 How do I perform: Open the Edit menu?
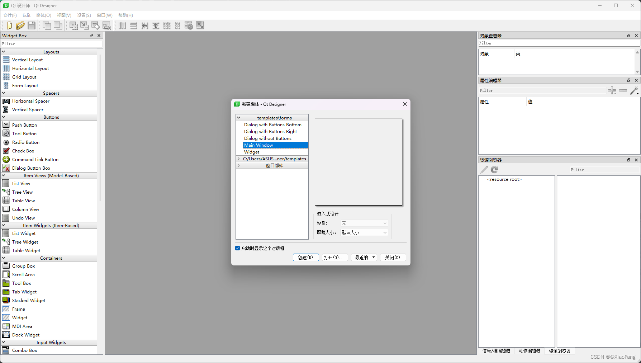(27, 15)
